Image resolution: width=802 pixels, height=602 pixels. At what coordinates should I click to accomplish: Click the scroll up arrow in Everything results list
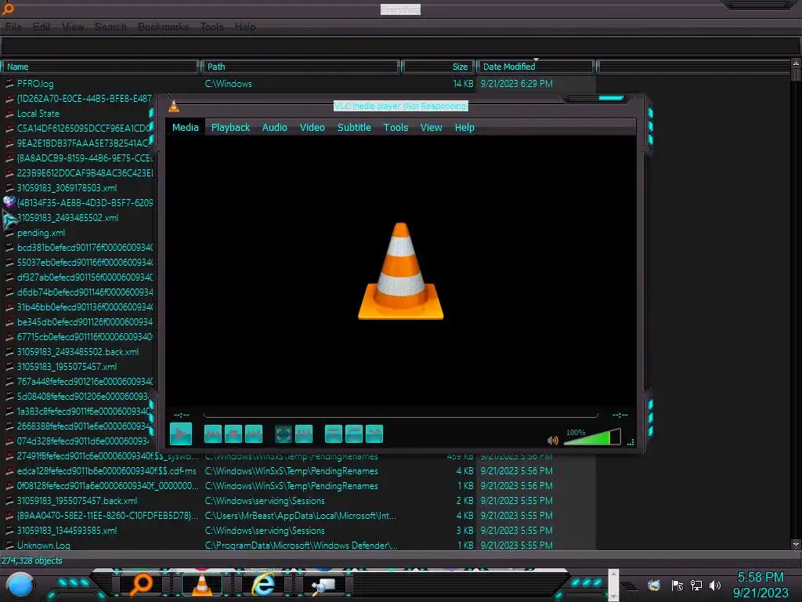(796, 64)
